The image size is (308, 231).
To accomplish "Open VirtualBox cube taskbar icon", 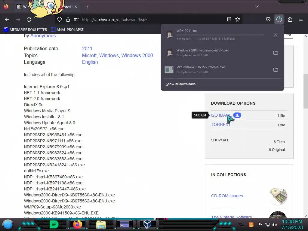I will point(147,224).
